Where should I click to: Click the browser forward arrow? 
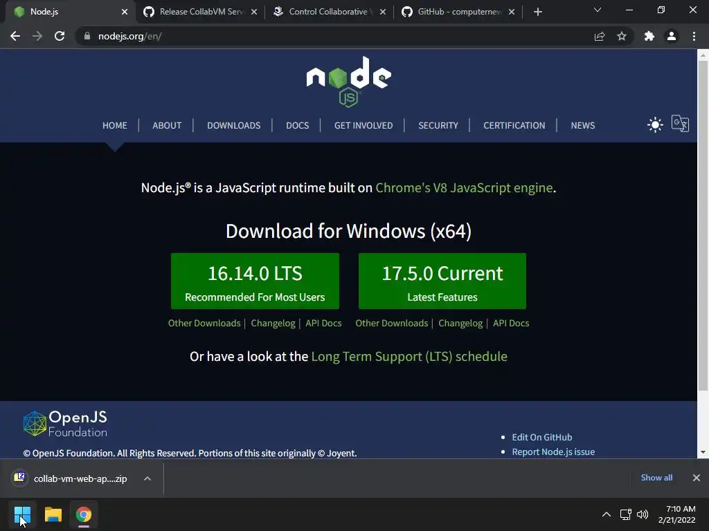click(x=37, y=36)
